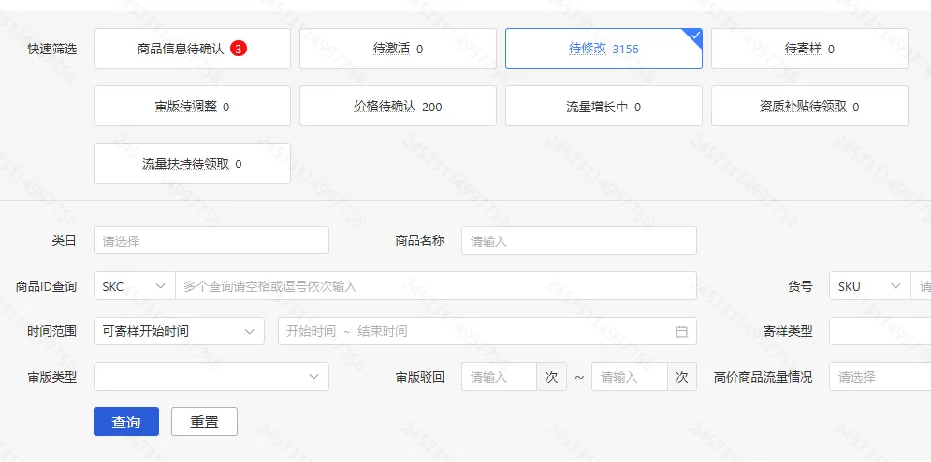This screenshot has height=462, width=931.
Task: Open the 货号 SKU dropdown
Action: 870,286
